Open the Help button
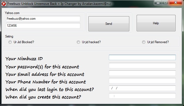 (156, 23)
